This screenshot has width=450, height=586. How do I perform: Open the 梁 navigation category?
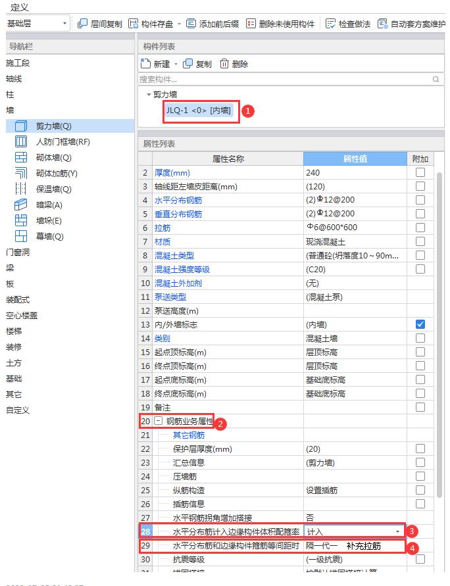point(10,268)
